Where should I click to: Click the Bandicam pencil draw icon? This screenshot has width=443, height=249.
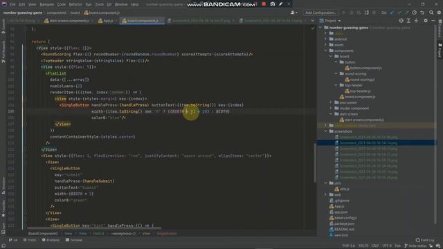(280, 4)
